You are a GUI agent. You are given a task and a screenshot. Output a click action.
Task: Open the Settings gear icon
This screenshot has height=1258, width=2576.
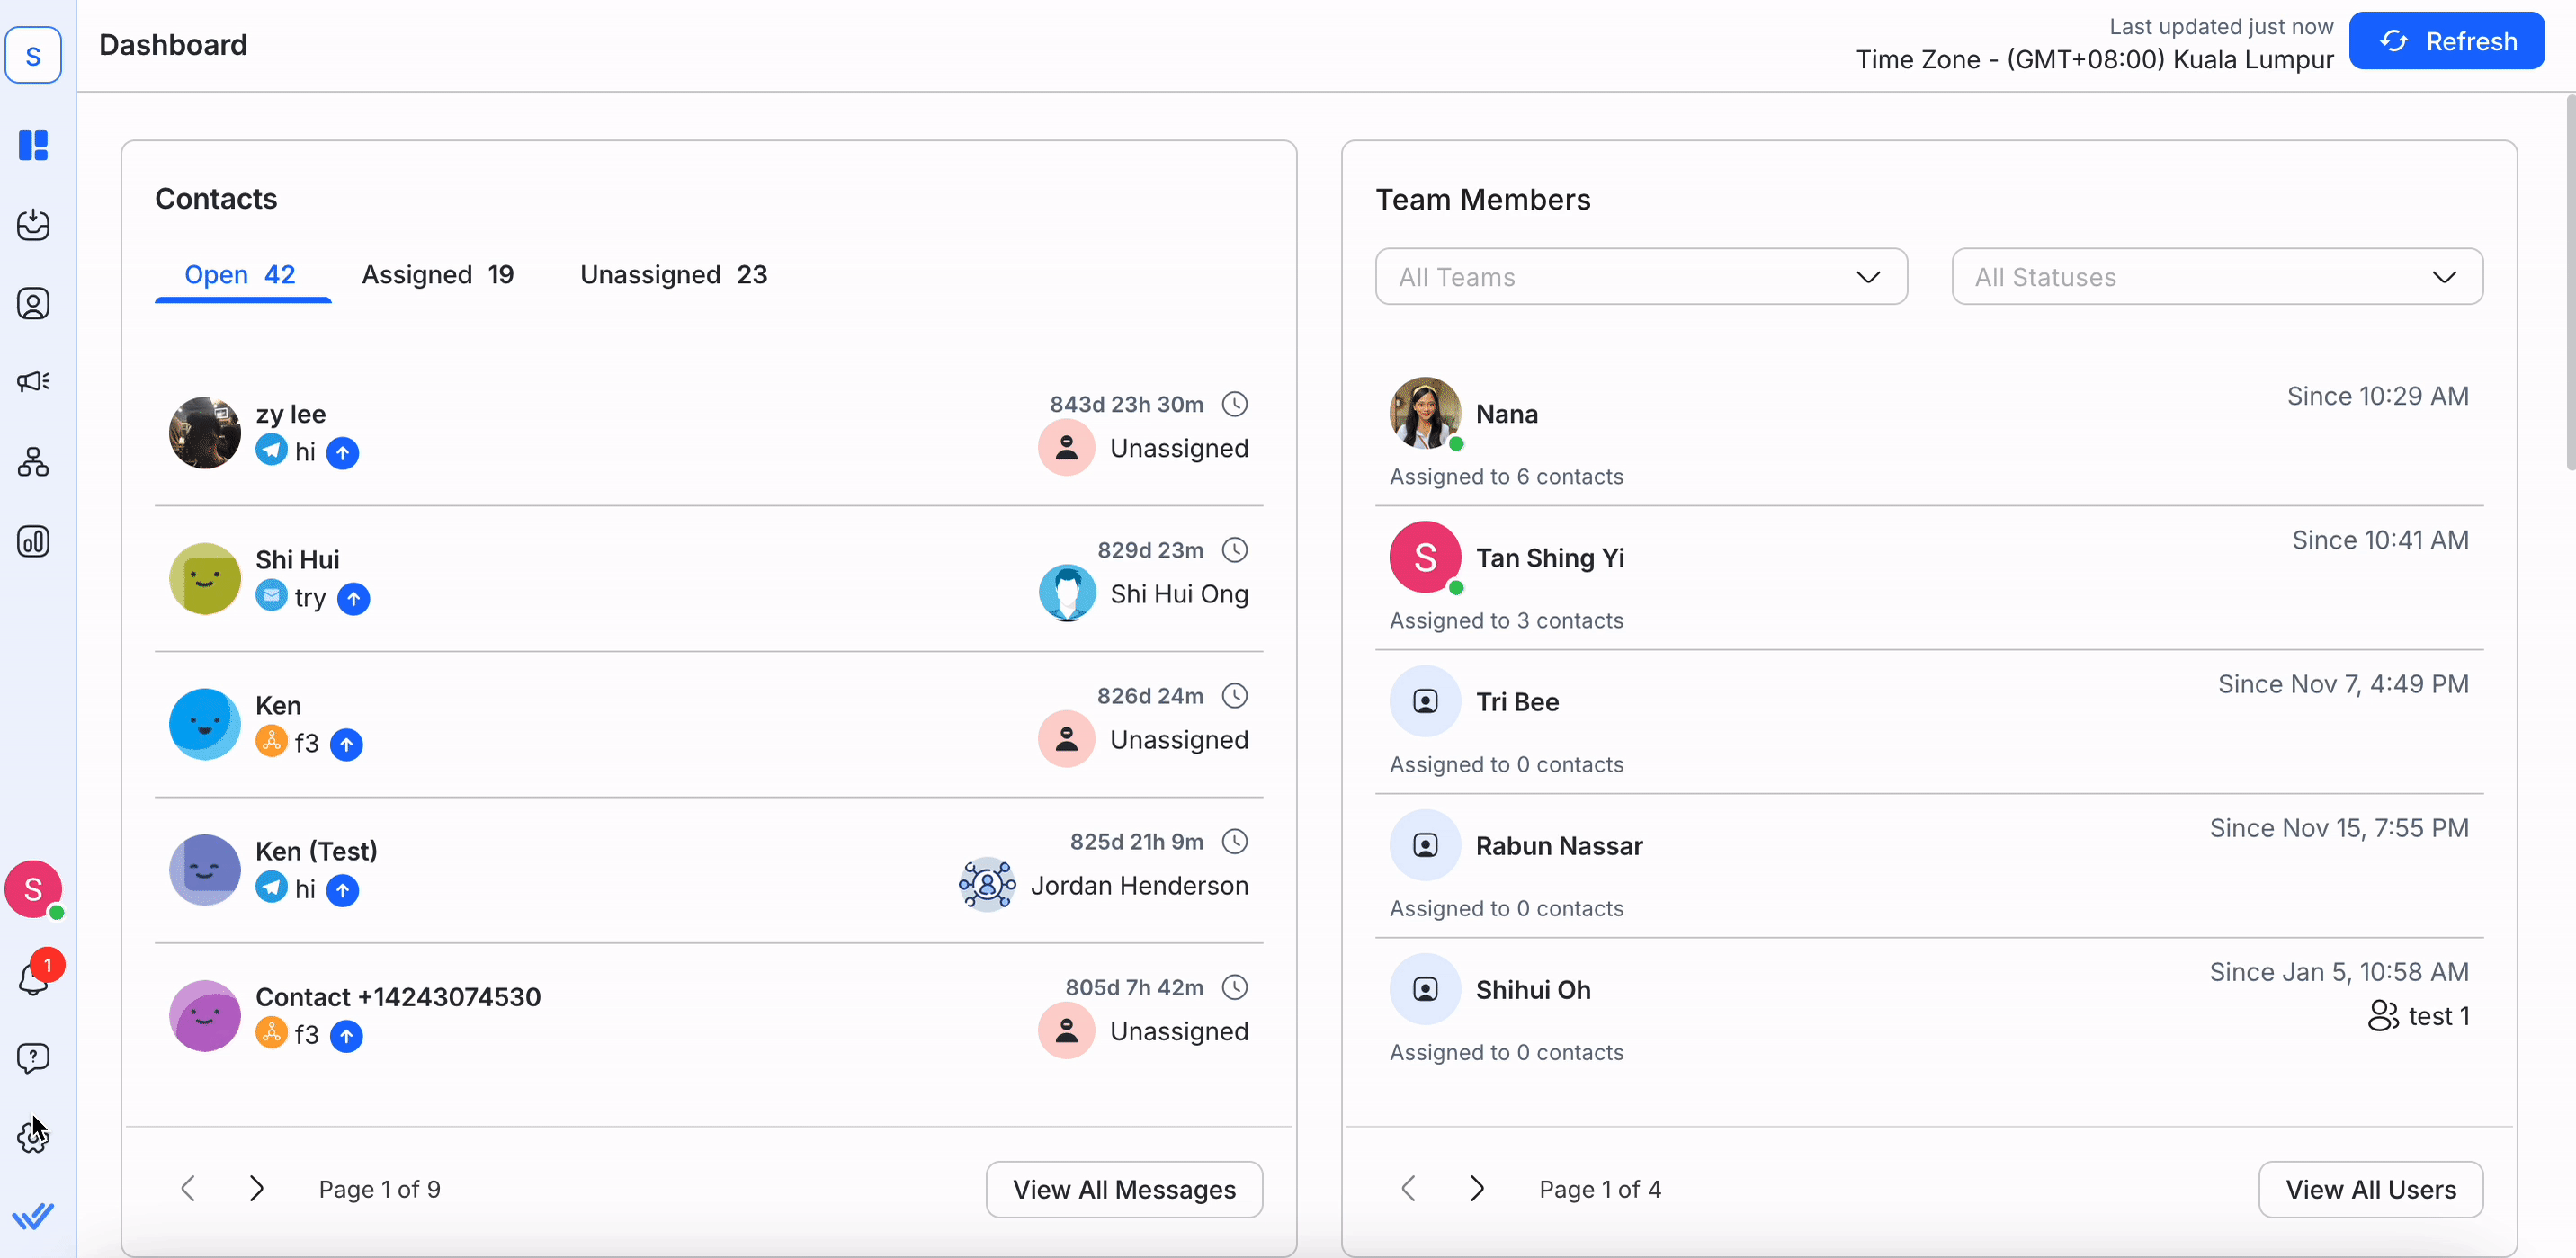click(33, 1137)
